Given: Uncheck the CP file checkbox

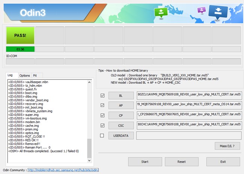Looking at the screenshot, I should pos(102,115).
